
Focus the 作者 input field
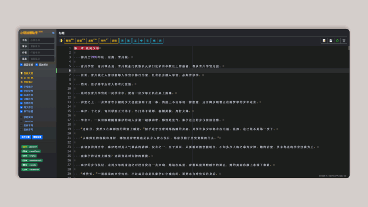click(x=41, y=52)
